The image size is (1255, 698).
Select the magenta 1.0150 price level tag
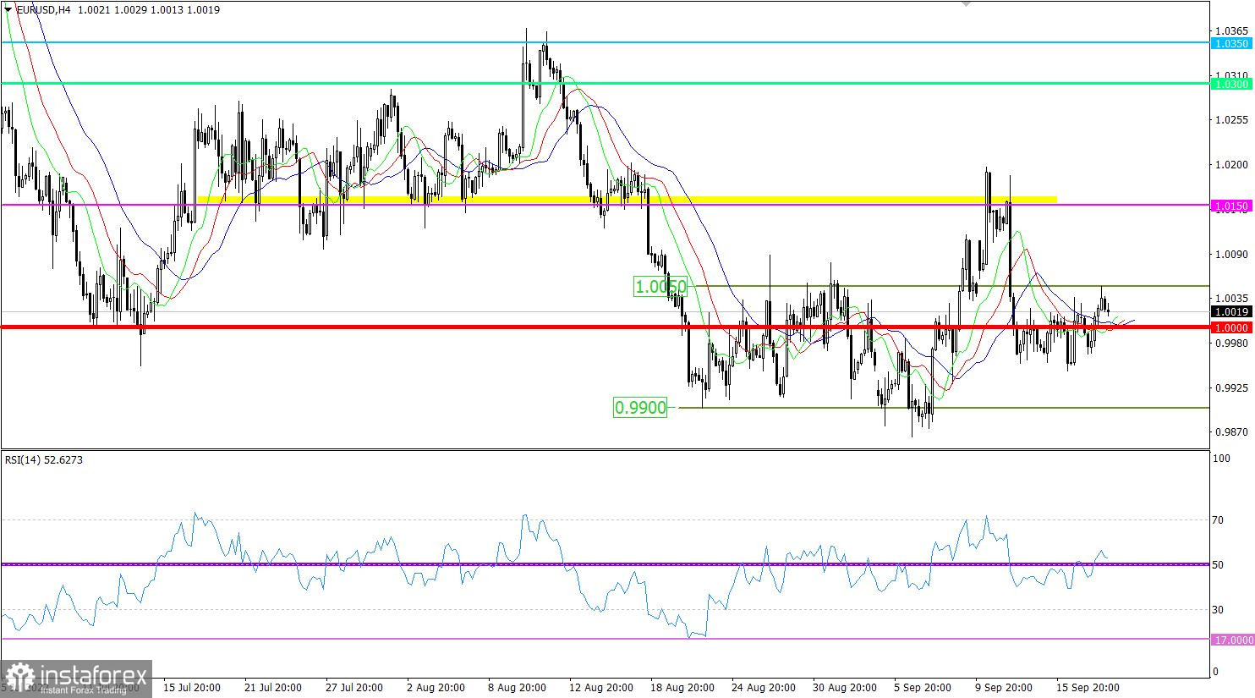(x=1230, y=206)
